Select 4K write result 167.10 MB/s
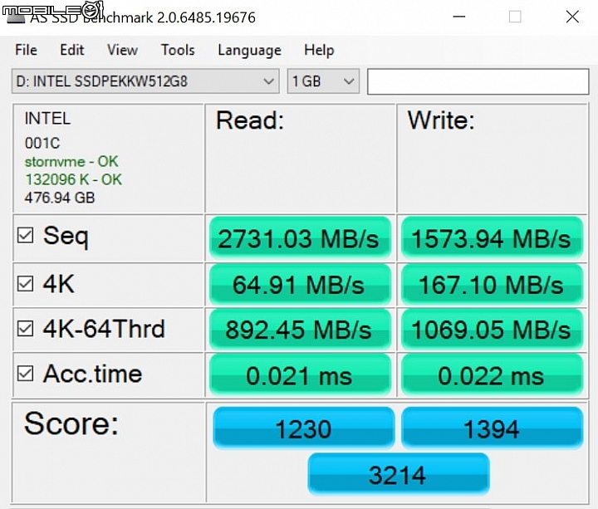This screenshot has height=509, width=598. tap(492, 285)
